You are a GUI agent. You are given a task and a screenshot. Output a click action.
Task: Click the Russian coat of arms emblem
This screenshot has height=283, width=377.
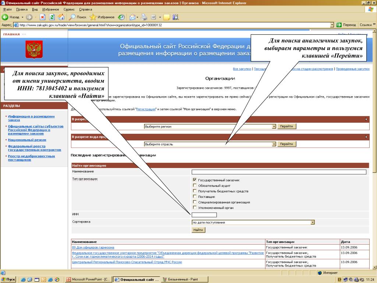(34, 50)
